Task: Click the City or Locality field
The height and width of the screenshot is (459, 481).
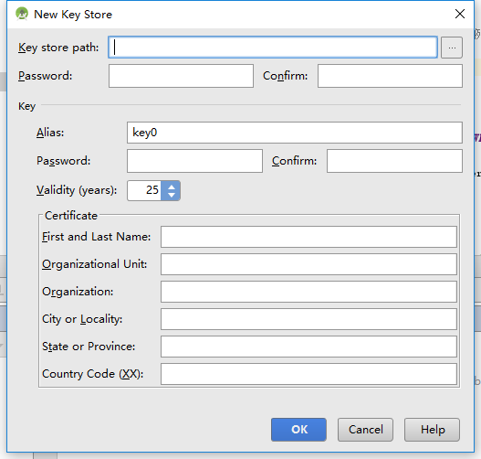Action: 308,319
